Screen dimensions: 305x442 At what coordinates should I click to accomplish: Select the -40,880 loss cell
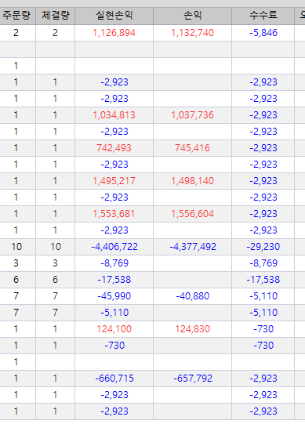(192, 296)
